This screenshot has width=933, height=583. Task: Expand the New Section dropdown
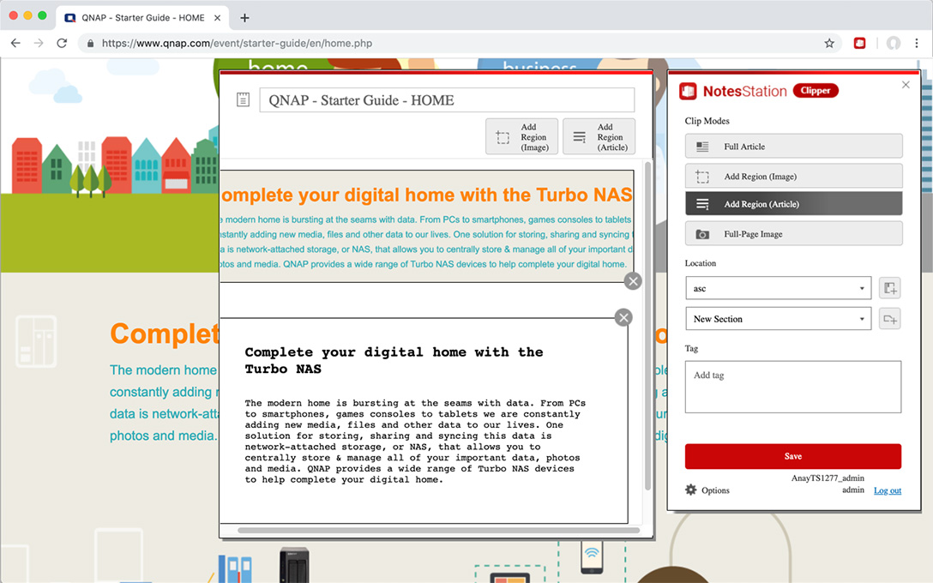tap(778, 318)
